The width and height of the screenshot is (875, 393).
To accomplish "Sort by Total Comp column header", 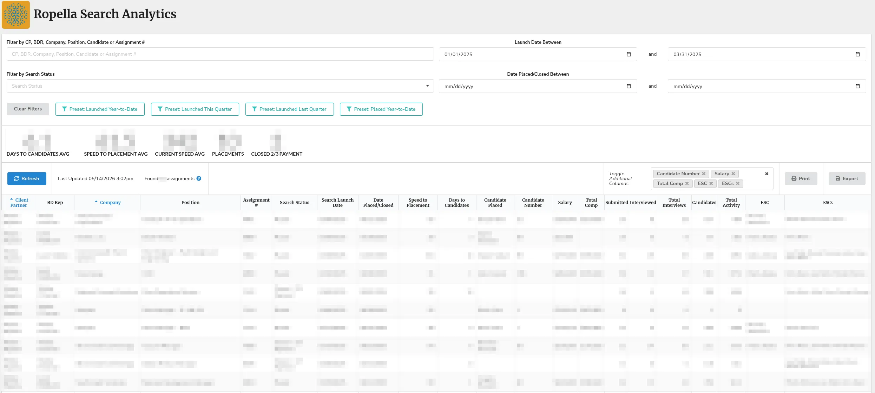I will click(x=591, y=203).
